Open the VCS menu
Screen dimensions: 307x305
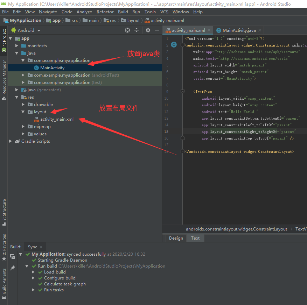pyautogui.click(x=164, y=12)
